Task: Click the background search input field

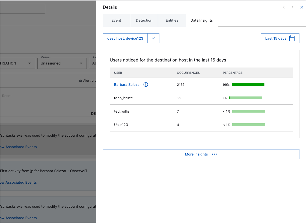Action: click(23, 8)
